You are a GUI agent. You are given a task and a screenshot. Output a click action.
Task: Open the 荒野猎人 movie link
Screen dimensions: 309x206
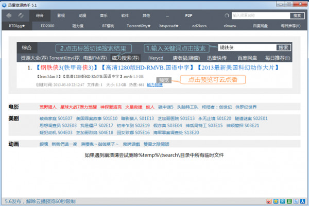(48, 107)
